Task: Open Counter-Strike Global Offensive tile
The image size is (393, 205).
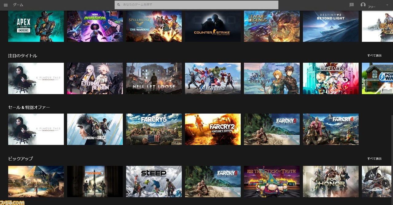Action: pyautogui.click(x=213, y=26)
